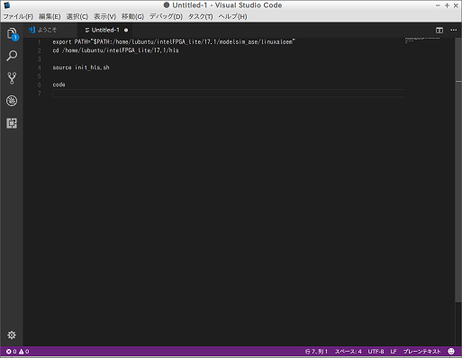The image size is (462, 358).
Task: Click the LF line ending selector
Action: point(394,352)
